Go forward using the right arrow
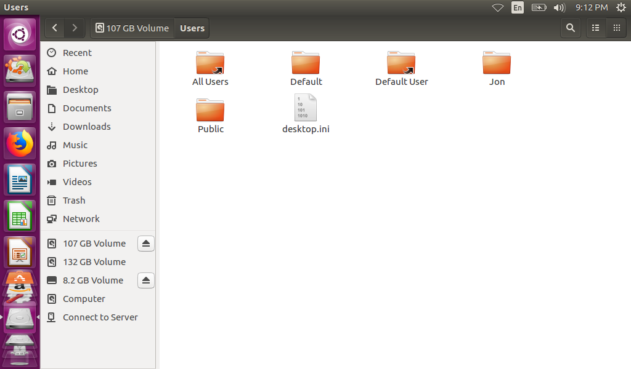 [75, 28]
